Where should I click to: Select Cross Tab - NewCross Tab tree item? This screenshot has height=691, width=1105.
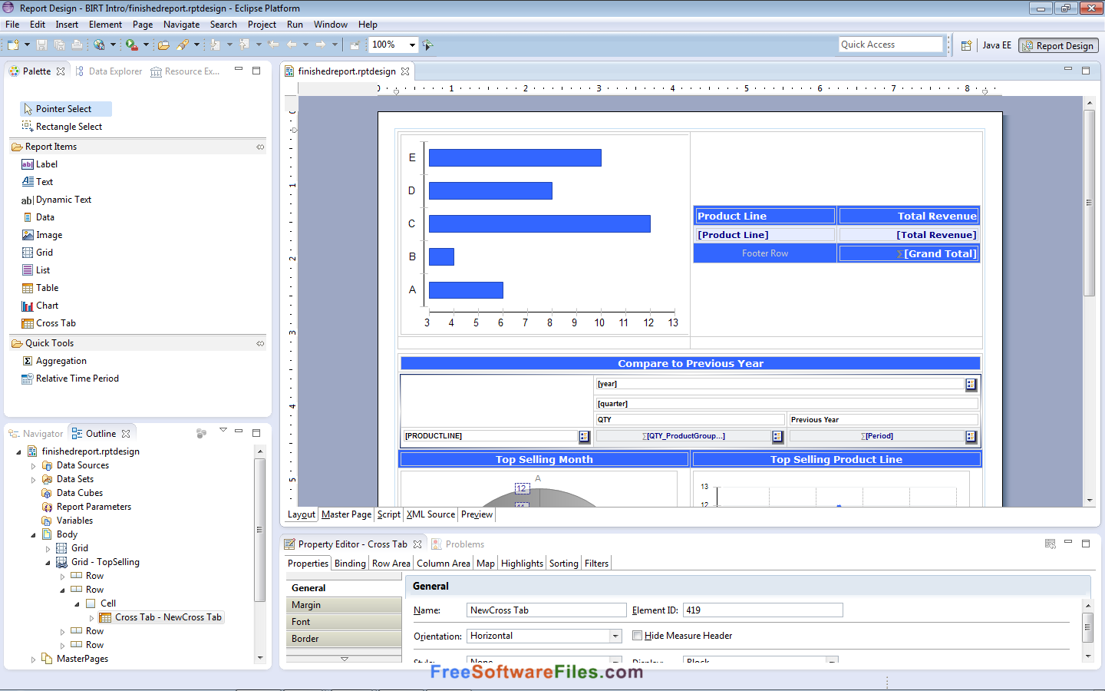[x=161, y=617]
